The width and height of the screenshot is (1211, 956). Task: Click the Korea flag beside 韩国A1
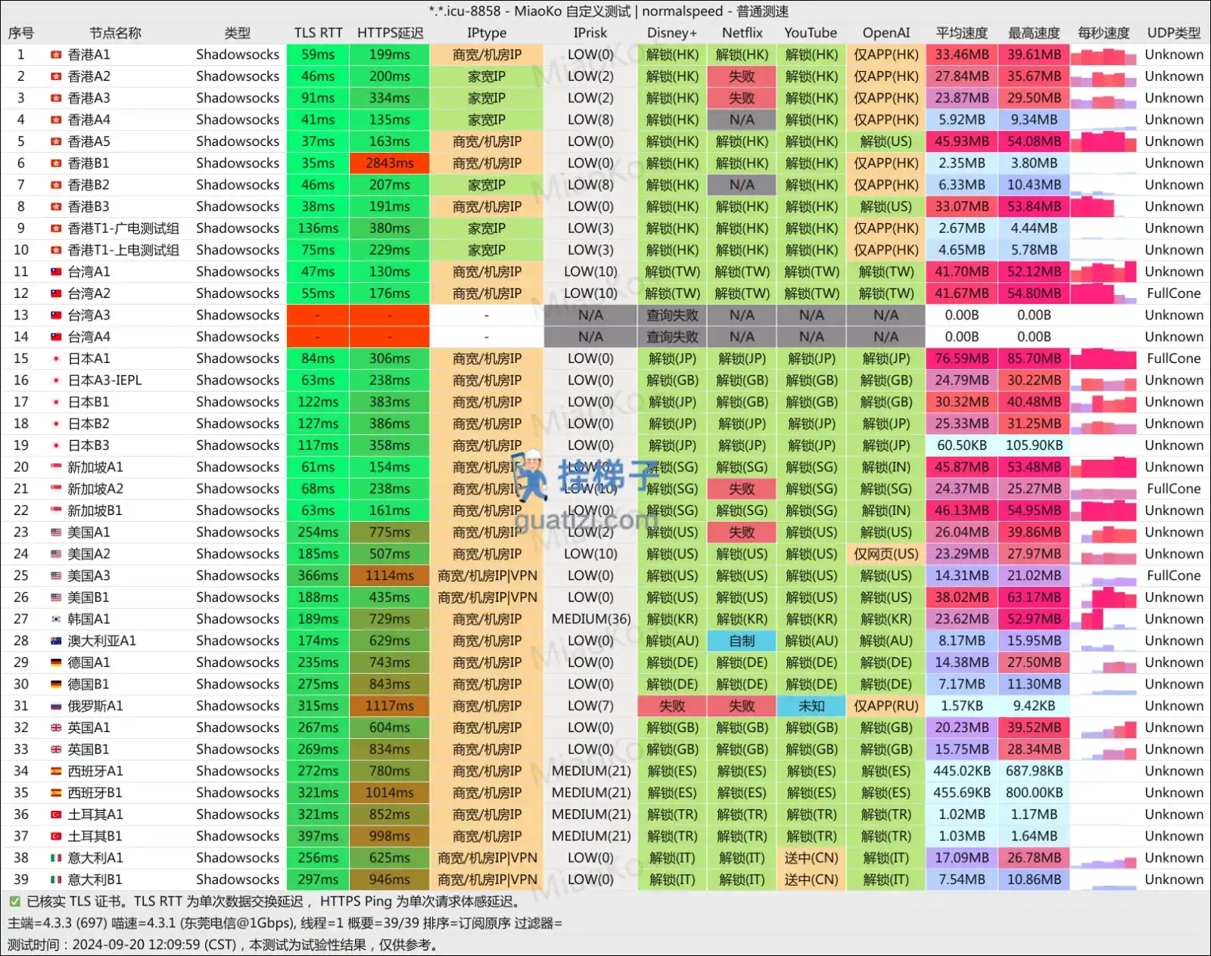pyautogui.click(x=56, y=619)
